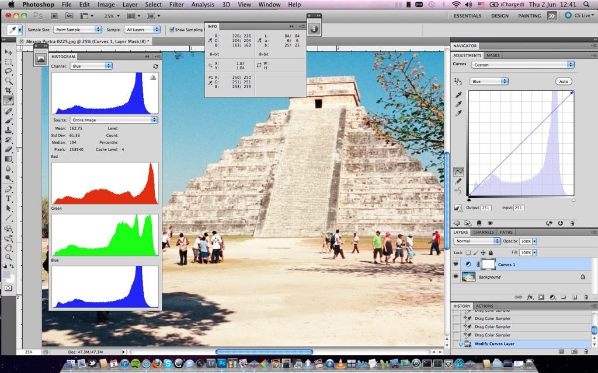Toggle visibility of the Background layer

[456, 277]
